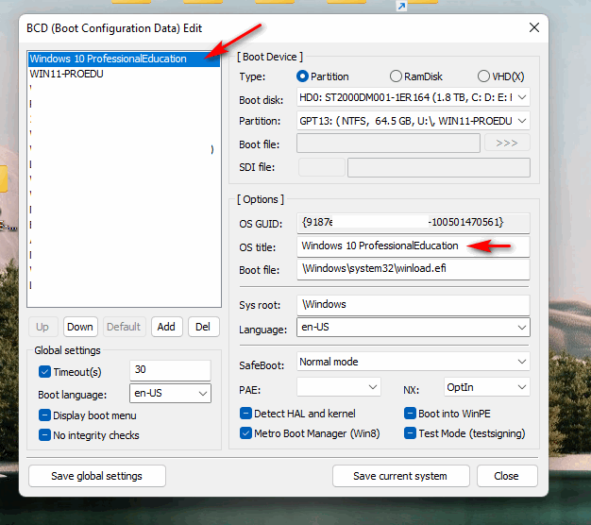Open the Boot language dropdown

(x=170, y=393)
